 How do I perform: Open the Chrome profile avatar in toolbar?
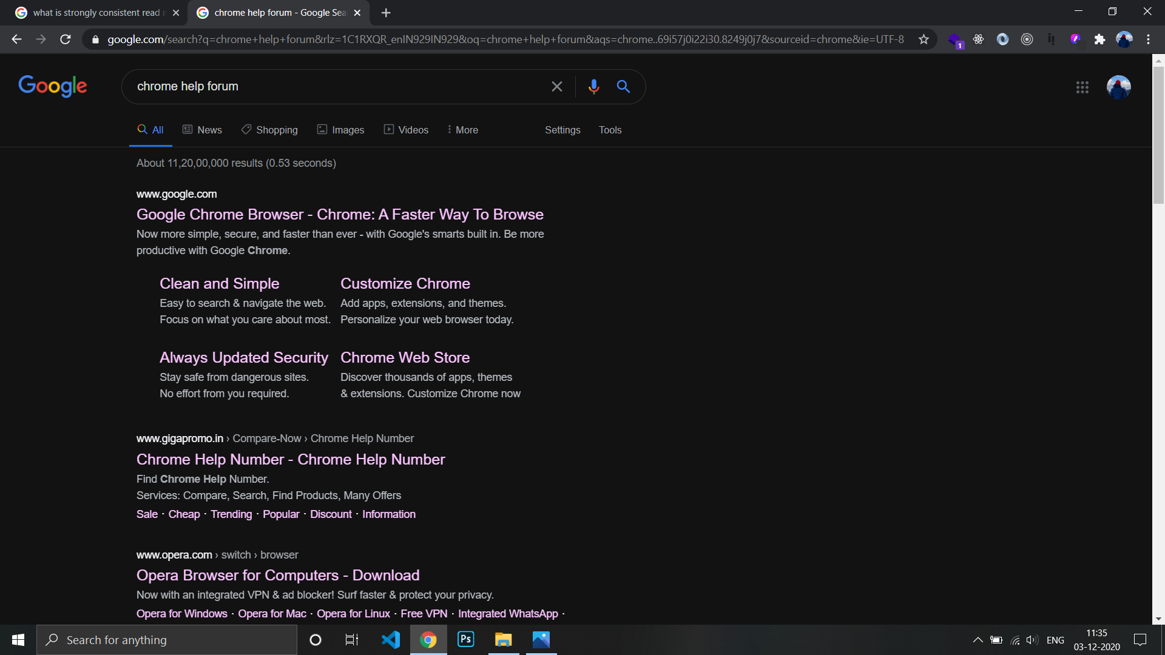click(1124, 39)
